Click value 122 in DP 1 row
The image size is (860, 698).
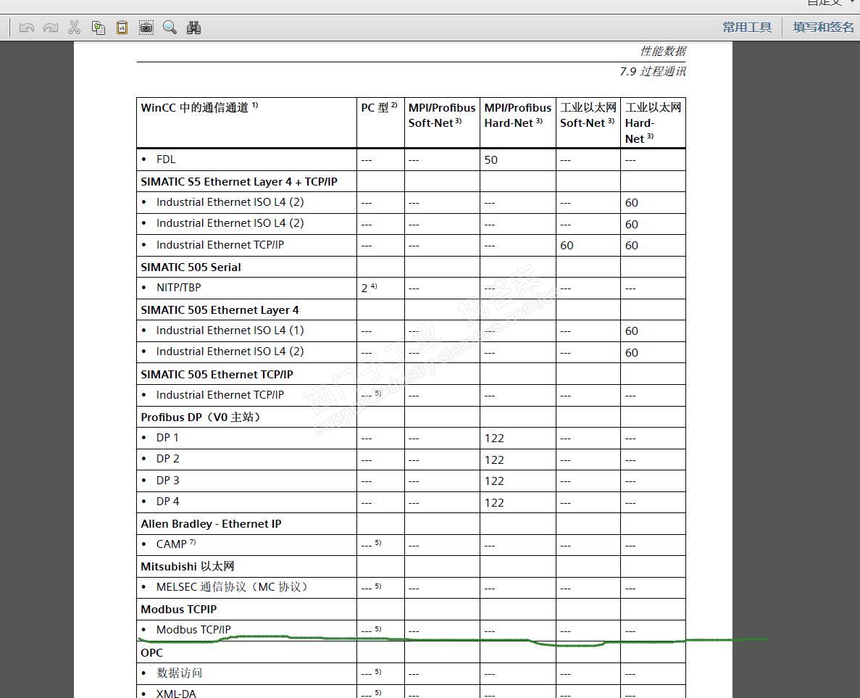493,438
